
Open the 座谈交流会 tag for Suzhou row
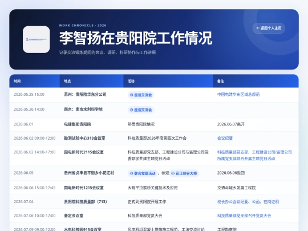tap(141, 95)
